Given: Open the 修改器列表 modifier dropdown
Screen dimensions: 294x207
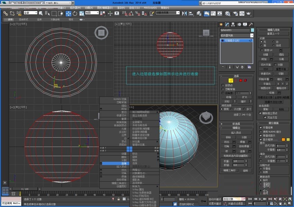Looking at the screenshot, I should [237, 35].
